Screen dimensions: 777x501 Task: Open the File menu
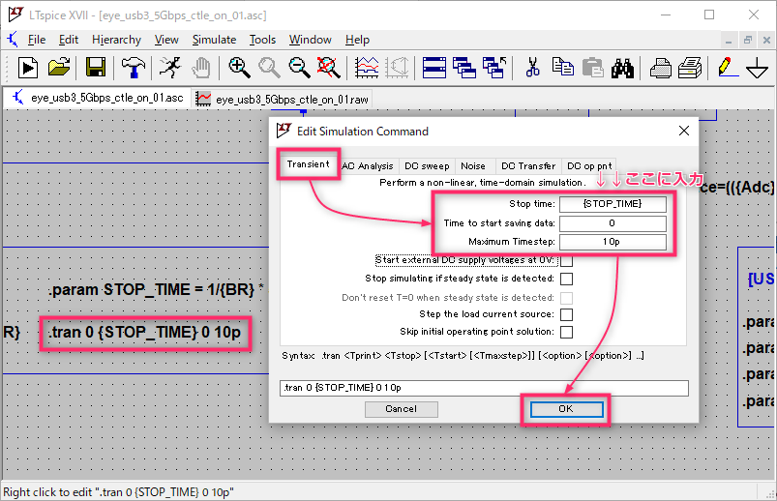(37, 40)
